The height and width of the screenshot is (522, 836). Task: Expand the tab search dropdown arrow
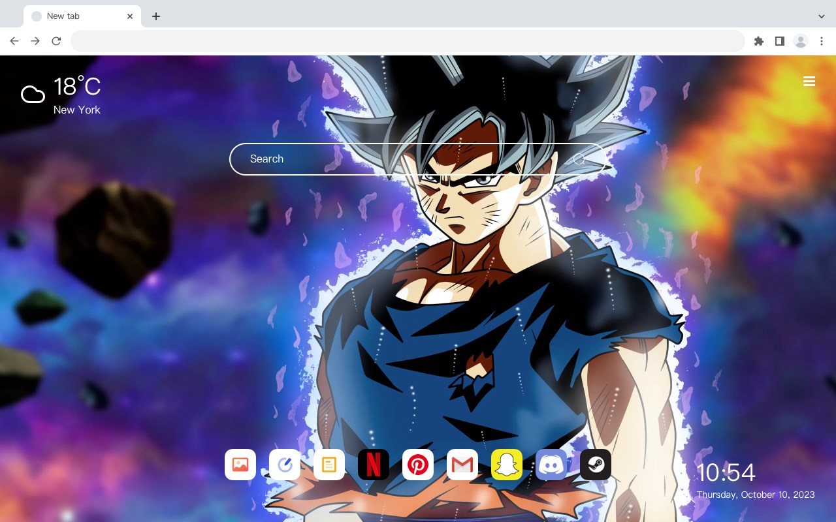point(822,16)
